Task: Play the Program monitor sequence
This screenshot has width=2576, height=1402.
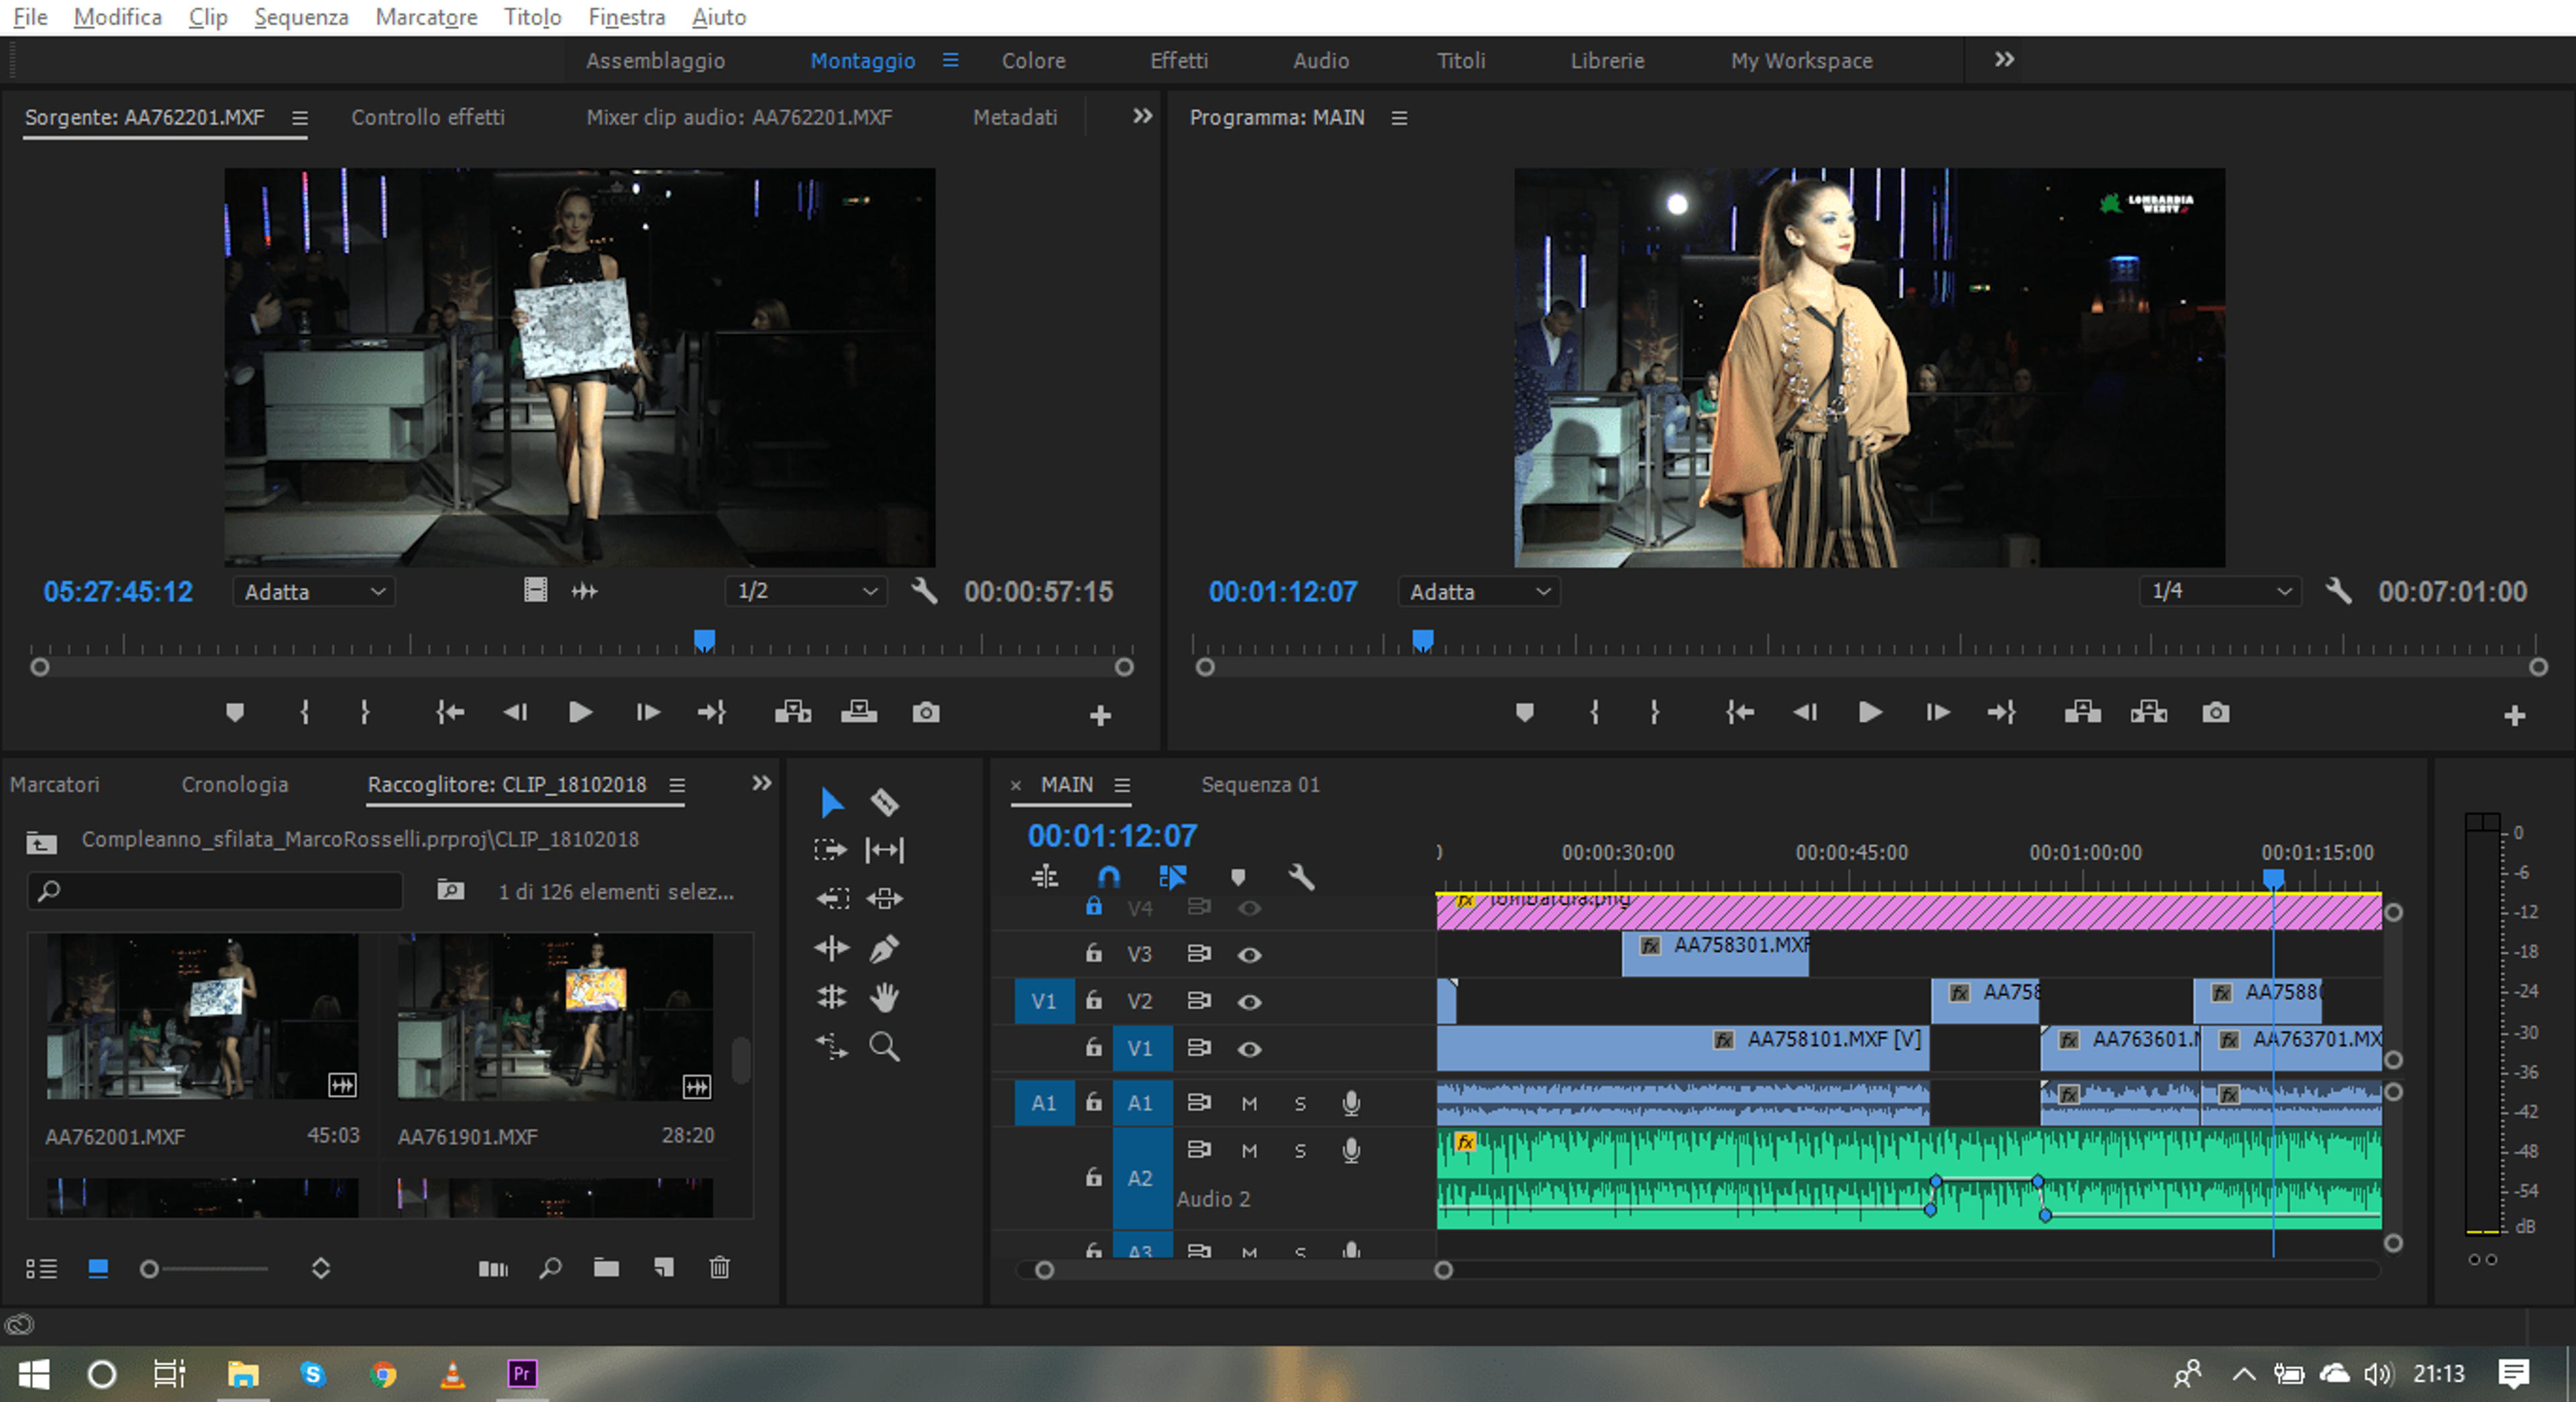Action: [x=1870, y=713]
